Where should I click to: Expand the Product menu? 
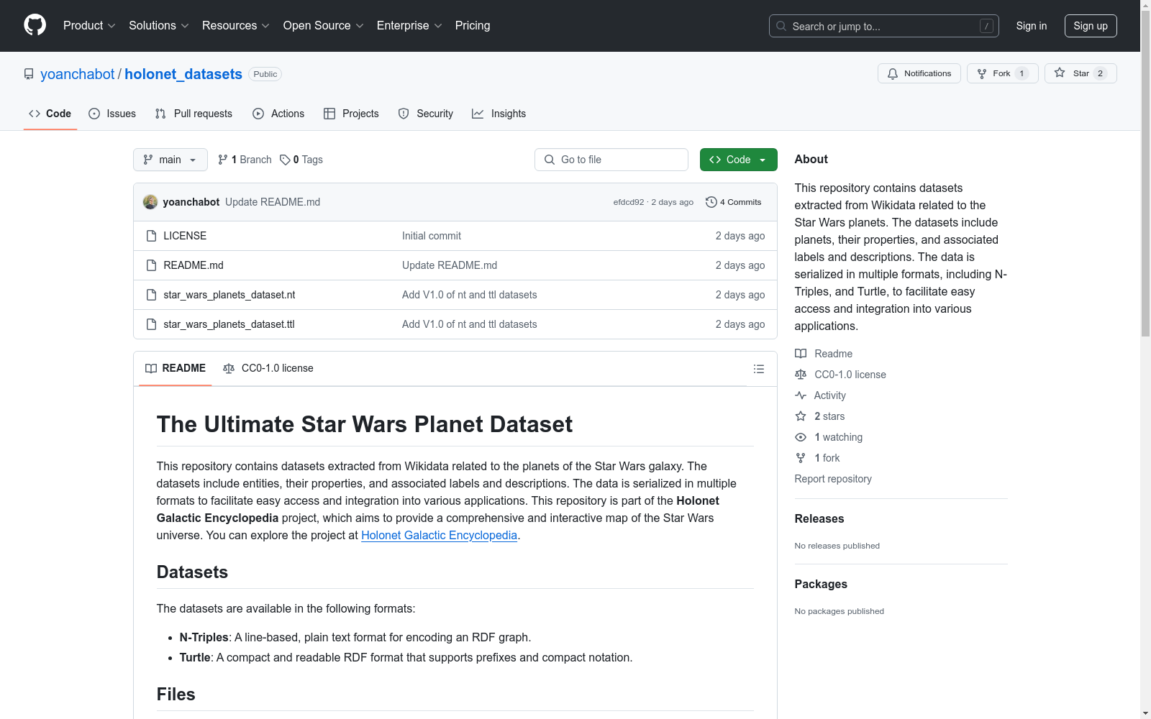(x=89, y=26)
